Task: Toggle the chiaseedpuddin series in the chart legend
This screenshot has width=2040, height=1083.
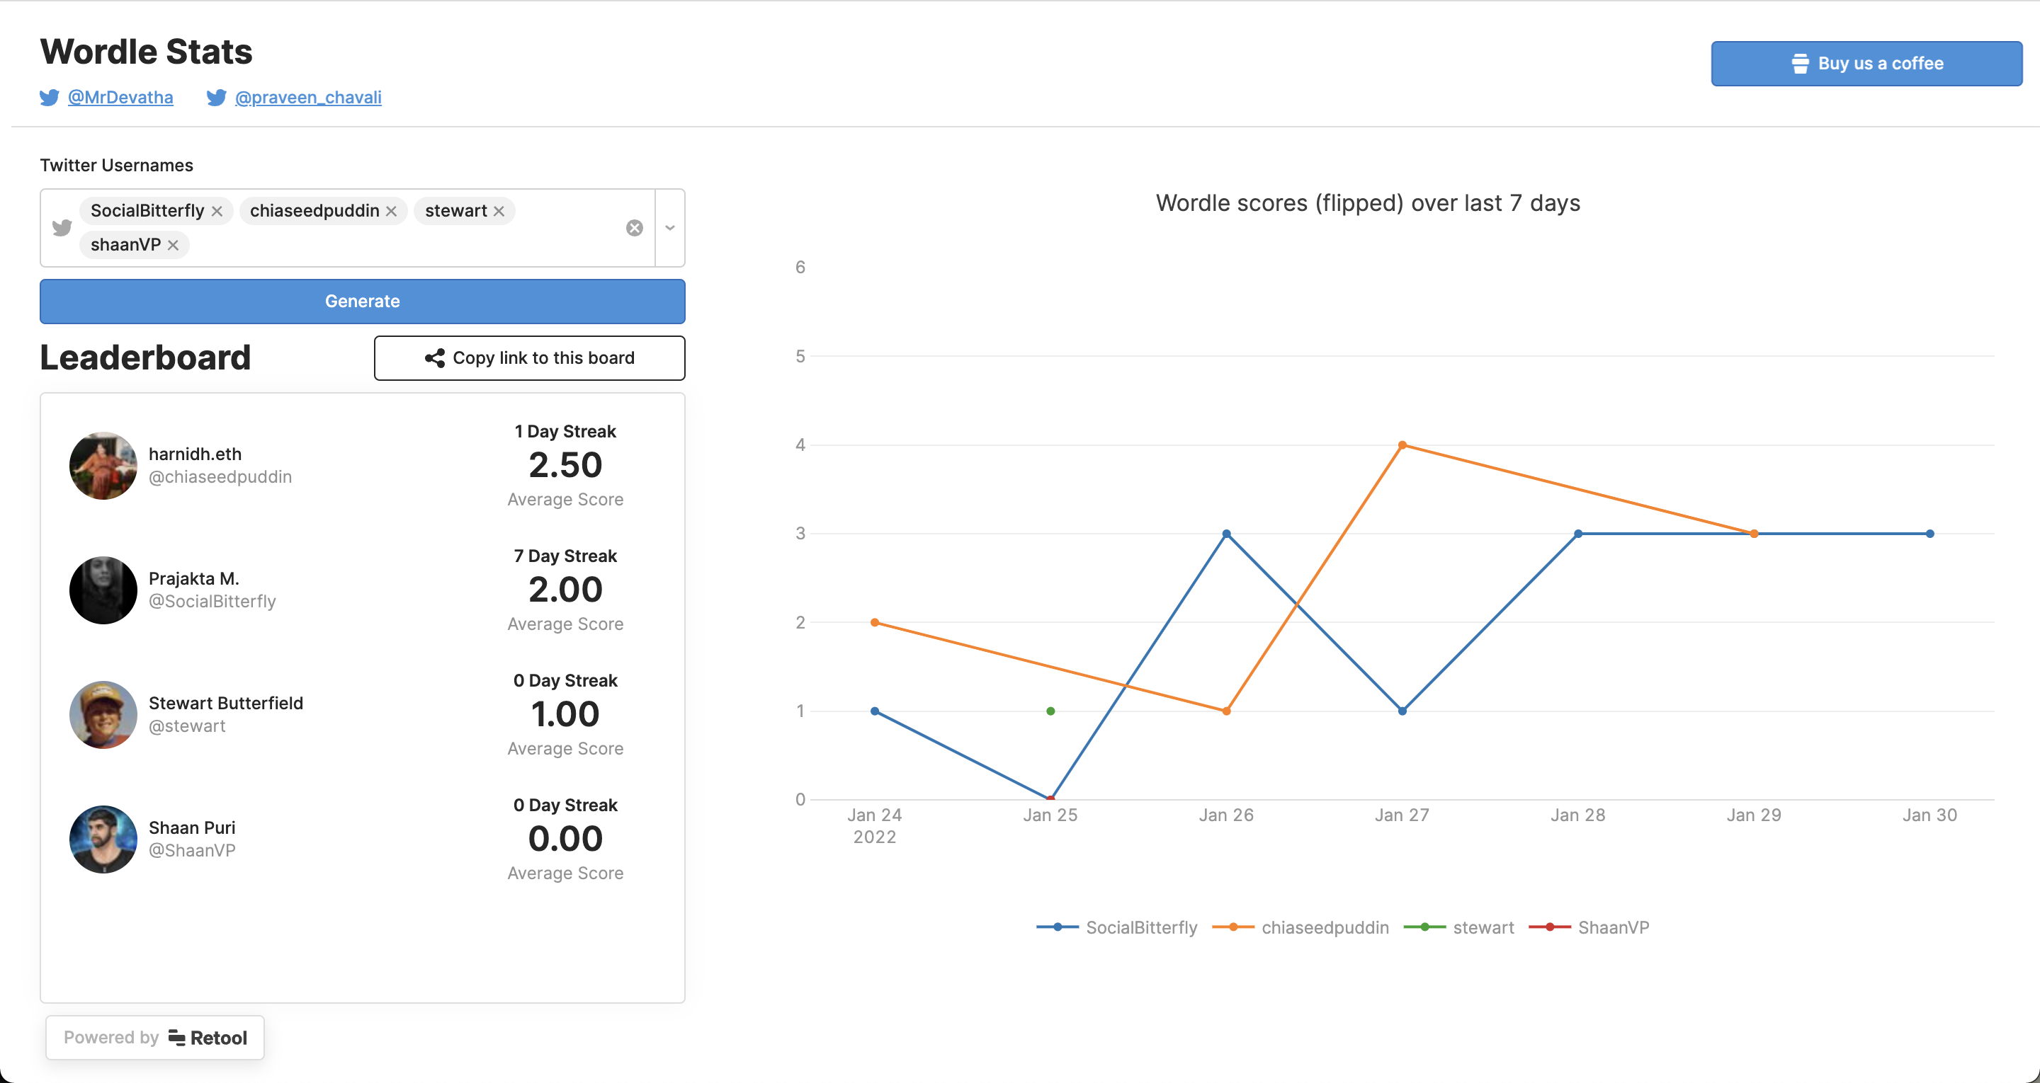Action: 1303,927
